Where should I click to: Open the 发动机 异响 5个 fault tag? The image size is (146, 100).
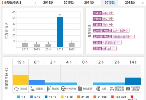tap(103, 25)
